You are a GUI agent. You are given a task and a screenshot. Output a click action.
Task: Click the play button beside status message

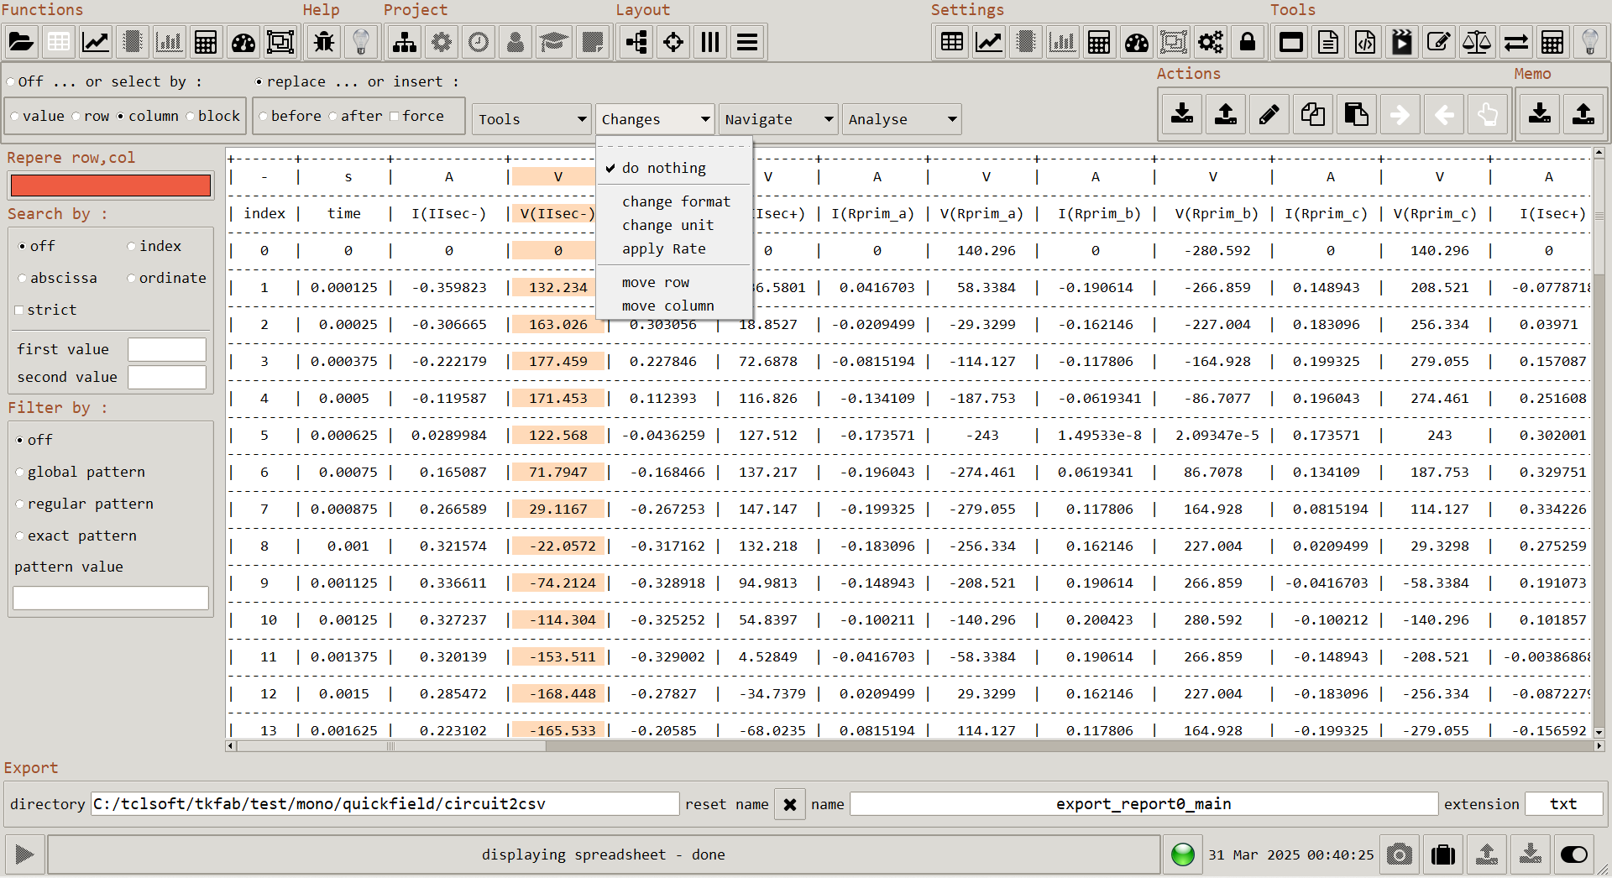[x=24, y=854]
